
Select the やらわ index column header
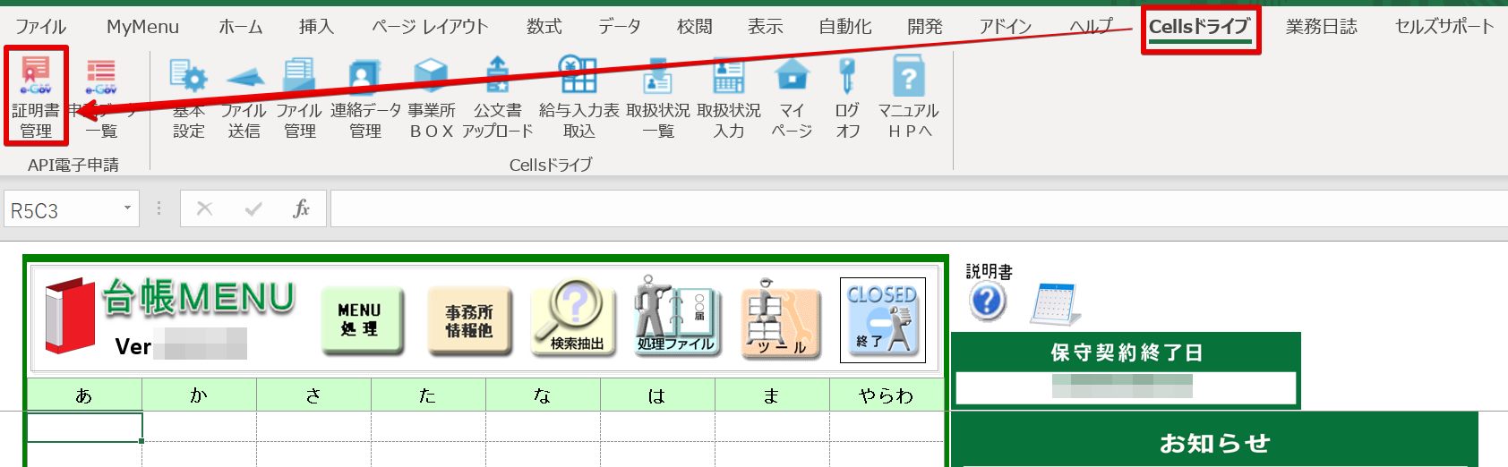[887, 395]
